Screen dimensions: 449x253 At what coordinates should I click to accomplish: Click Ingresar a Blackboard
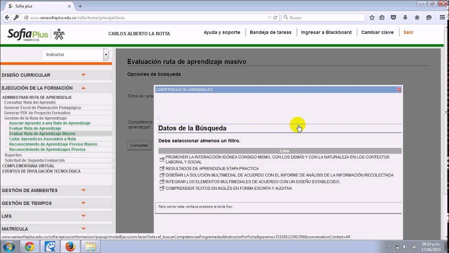[326, 32]
